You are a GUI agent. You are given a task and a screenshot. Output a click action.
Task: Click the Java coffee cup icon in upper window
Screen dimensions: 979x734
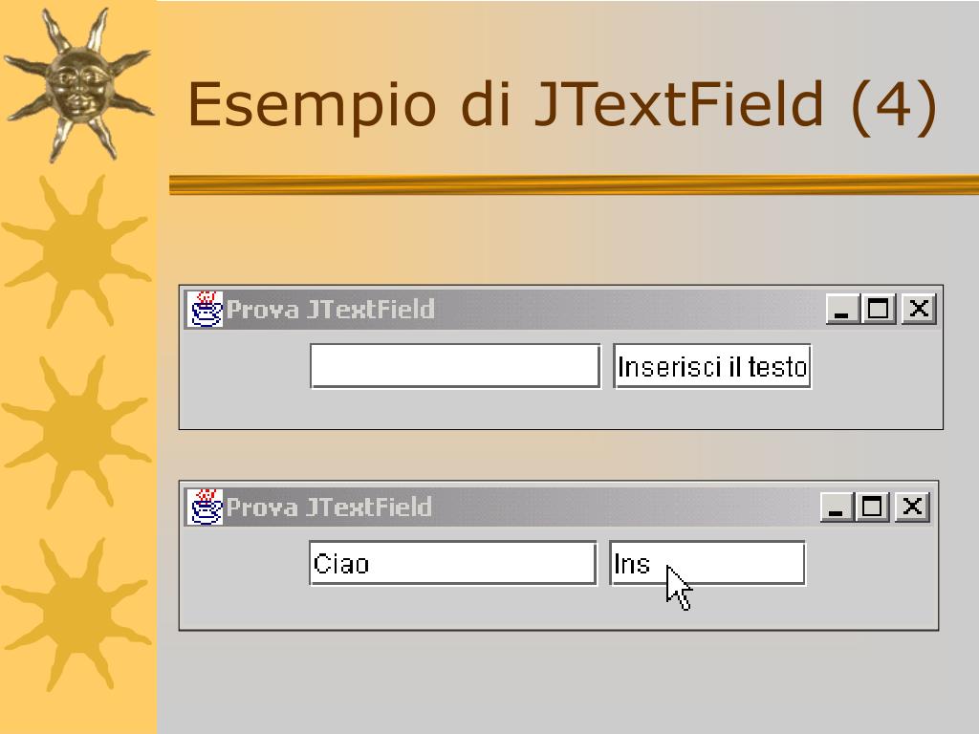205,309
